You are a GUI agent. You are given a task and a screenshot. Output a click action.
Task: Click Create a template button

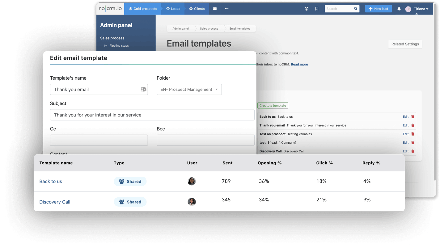(x=273, y=106)
